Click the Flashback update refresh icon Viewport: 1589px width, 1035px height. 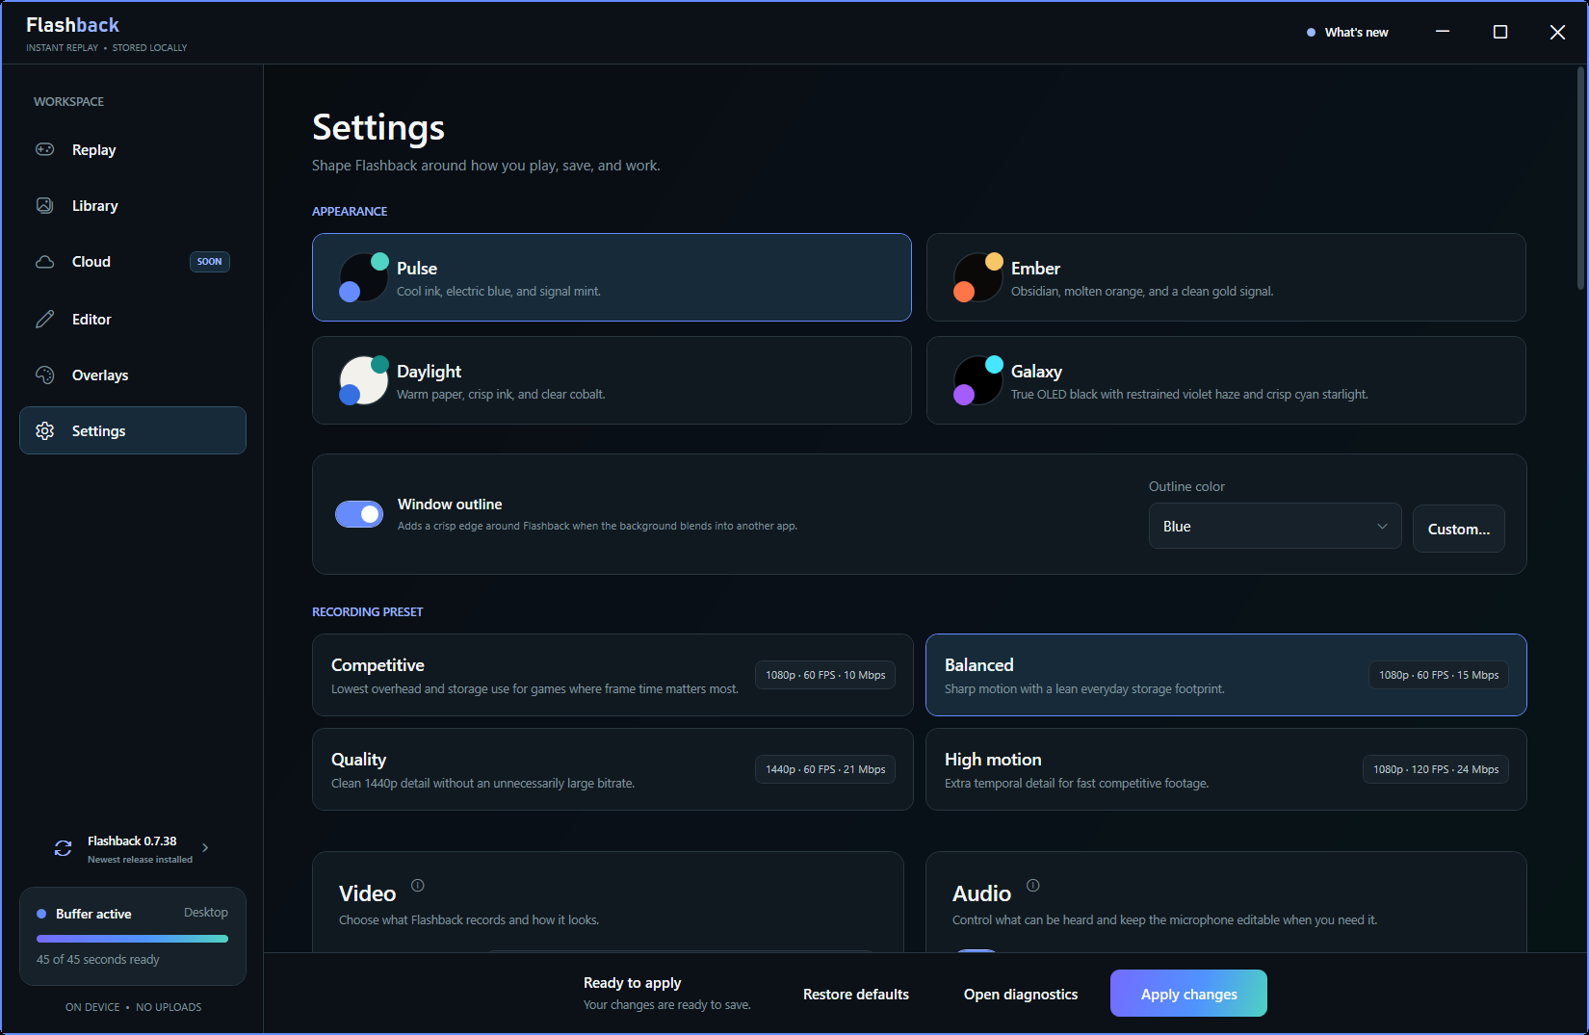(x=64, y=848)
